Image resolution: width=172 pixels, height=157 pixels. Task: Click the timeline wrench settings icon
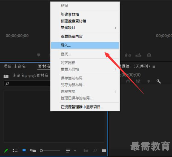(158, 81)
